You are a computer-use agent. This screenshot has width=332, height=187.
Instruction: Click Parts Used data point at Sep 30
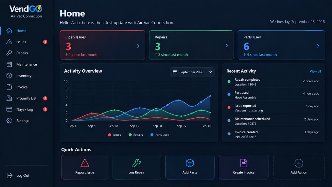(x=210, y=96)
